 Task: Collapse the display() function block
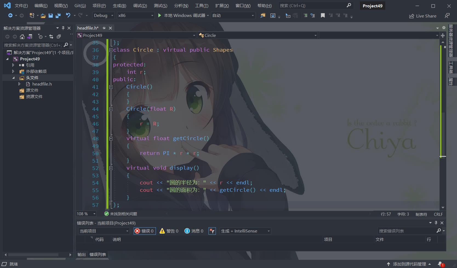point(111,168)
